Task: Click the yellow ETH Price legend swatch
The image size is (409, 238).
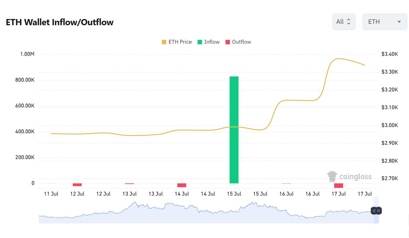Action: click(x=164, y=42)
